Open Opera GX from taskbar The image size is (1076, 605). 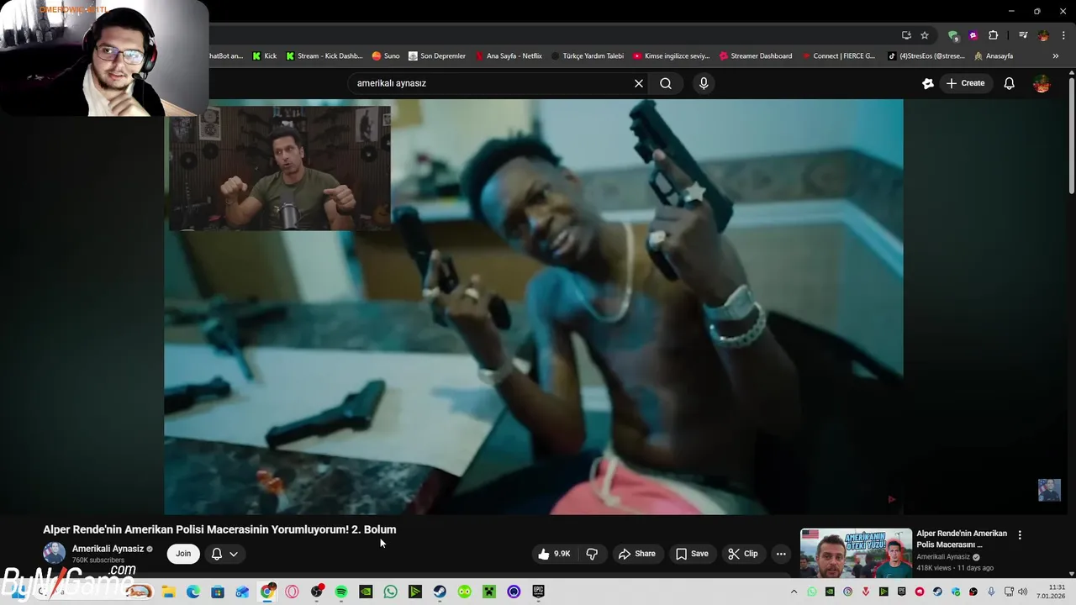(292, 592)
